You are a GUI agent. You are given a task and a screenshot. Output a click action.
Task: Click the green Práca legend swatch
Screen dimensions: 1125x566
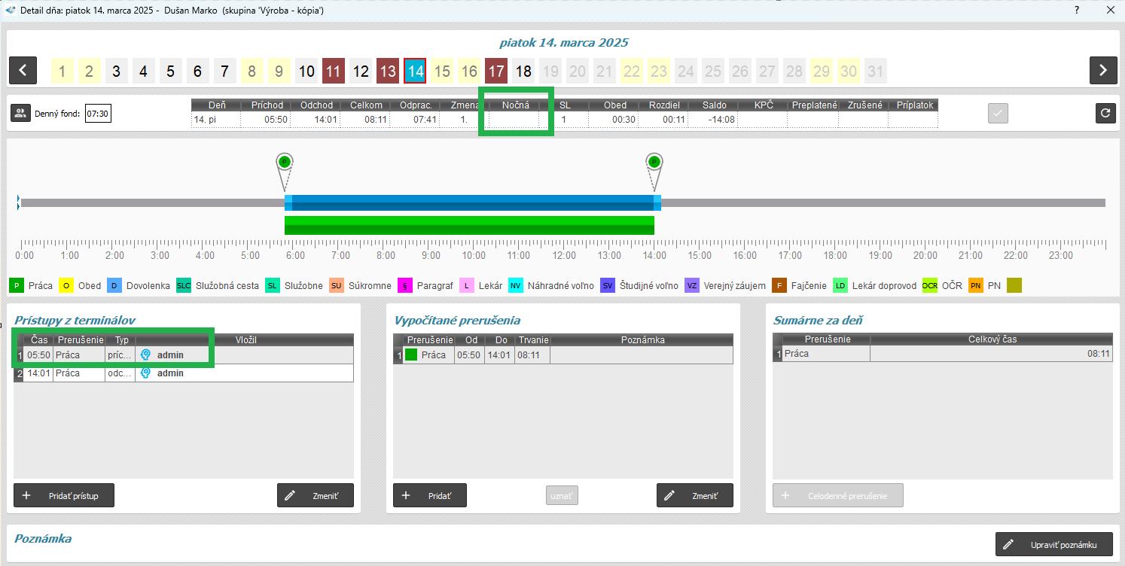17,286
